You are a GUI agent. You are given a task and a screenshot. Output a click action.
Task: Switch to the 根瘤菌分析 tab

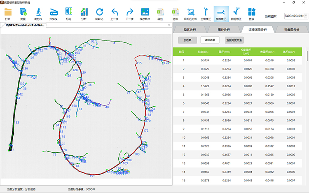(x=292, y=30)
